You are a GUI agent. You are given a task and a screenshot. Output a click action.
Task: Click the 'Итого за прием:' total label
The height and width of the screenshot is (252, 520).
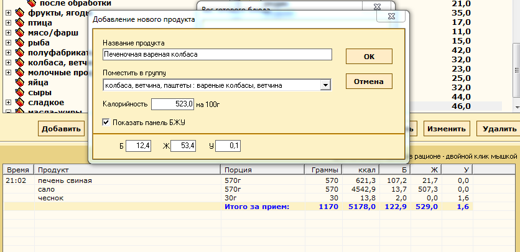tap(257, 207)
